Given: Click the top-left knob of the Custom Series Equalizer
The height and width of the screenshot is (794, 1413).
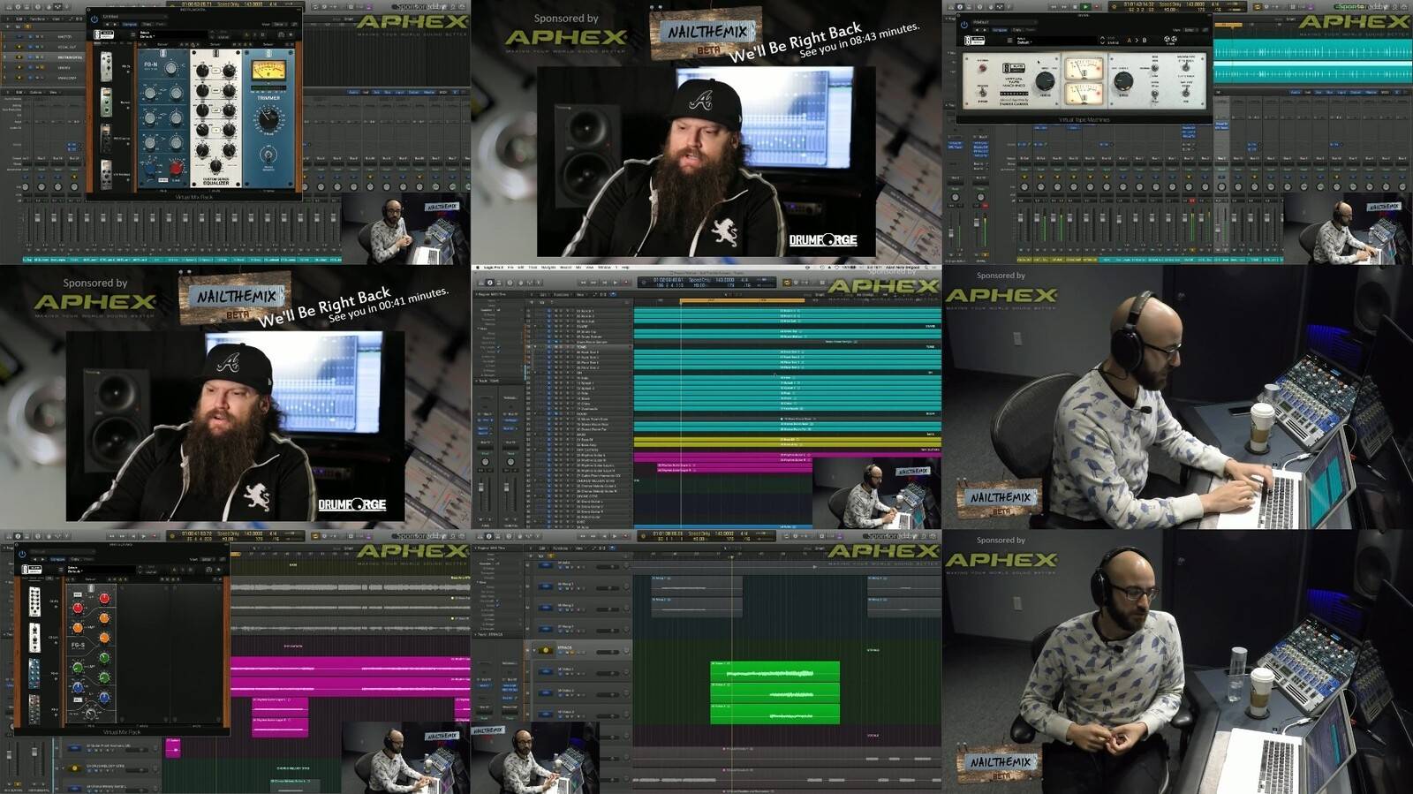Looking at the screenshot, I should click(202, 70).
